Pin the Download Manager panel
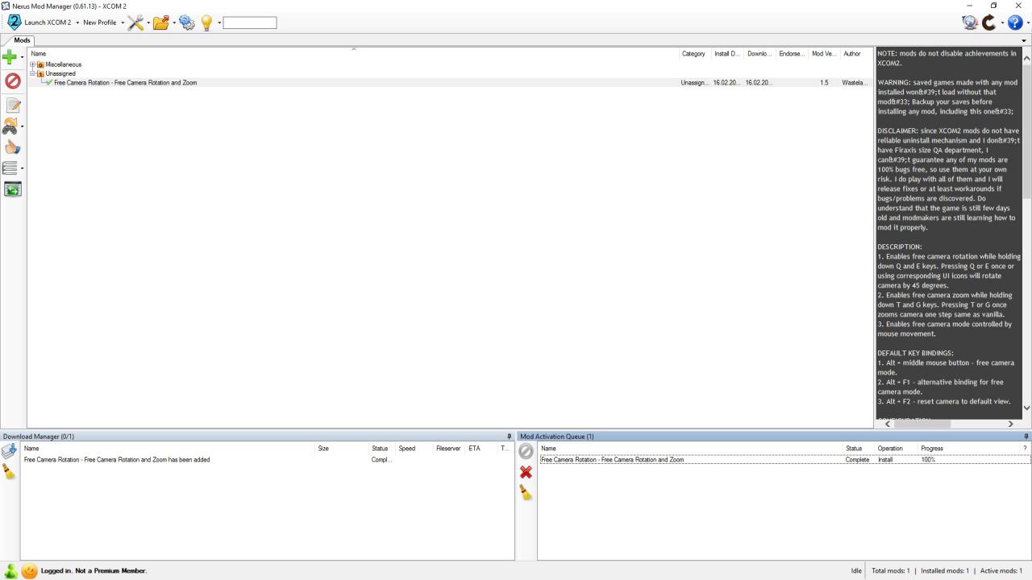 click(x=509, y=437)
